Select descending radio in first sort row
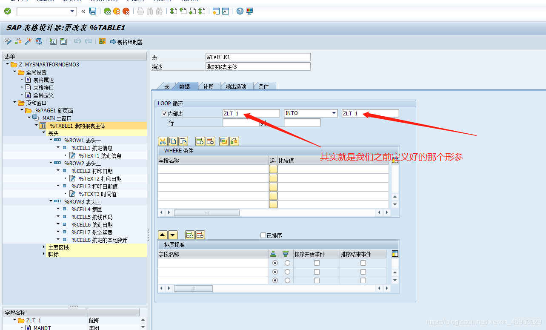Viewport: 546px width, 330px height. click(x=287, y=263)
